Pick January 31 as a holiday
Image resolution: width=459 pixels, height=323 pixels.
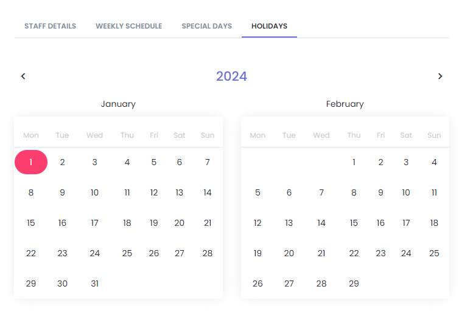click(x=94, y=284)
